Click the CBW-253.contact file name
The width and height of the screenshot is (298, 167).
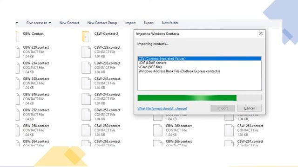pyautogui.click(x=108, y=110)
